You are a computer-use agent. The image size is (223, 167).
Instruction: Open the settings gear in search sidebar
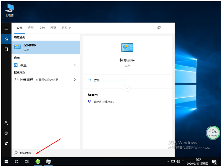pos(6,133)
